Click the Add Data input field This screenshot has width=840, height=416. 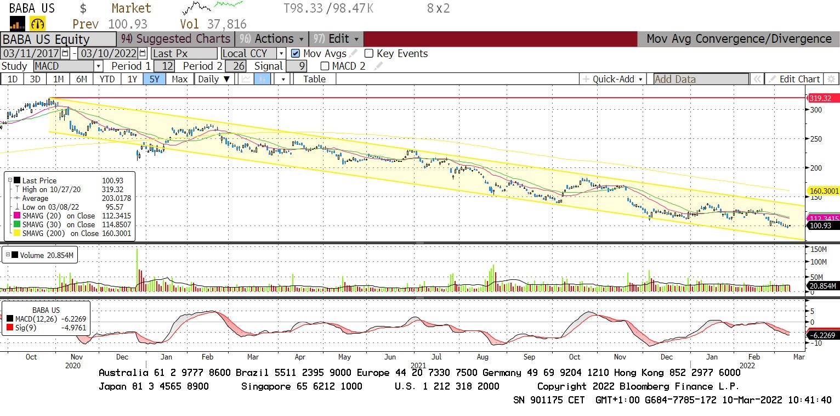coord(701,79)
